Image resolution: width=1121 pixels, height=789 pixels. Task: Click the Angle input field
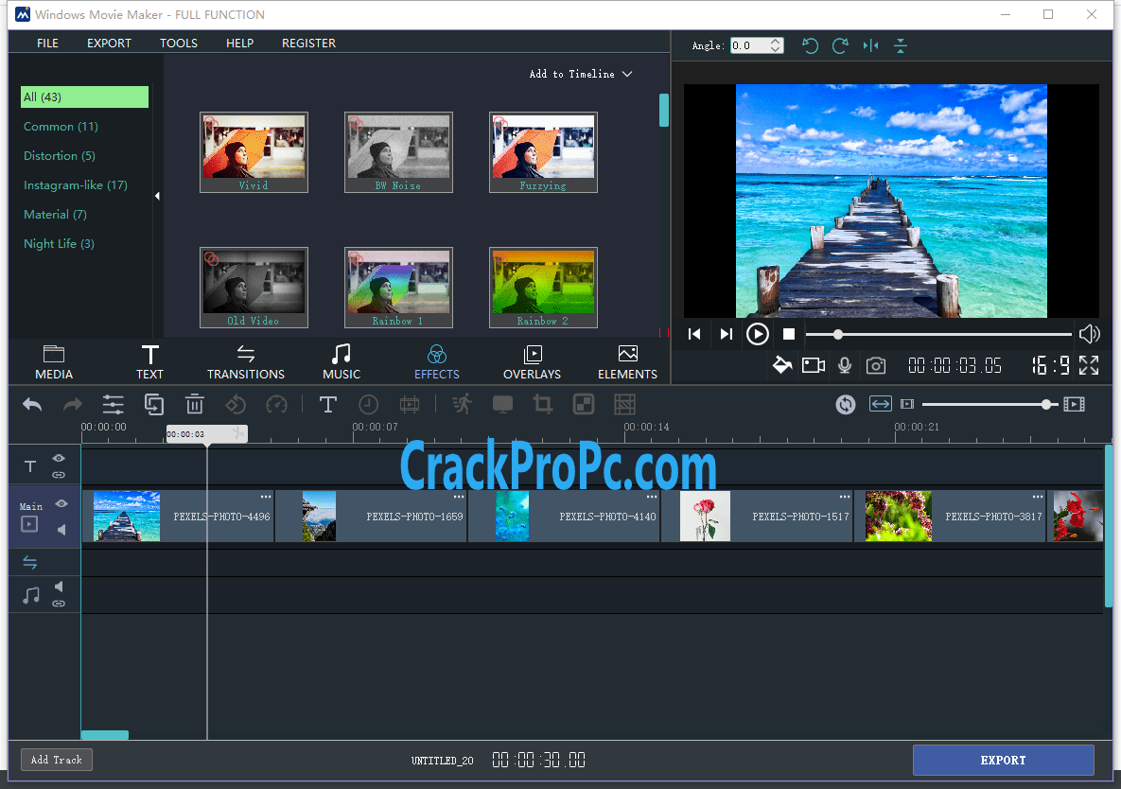click(x=749, y=45)
